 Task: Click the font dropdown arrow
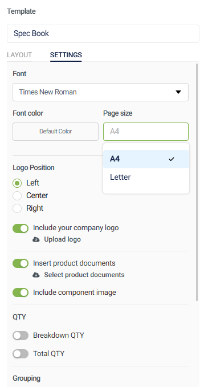(x=178, y=92)
